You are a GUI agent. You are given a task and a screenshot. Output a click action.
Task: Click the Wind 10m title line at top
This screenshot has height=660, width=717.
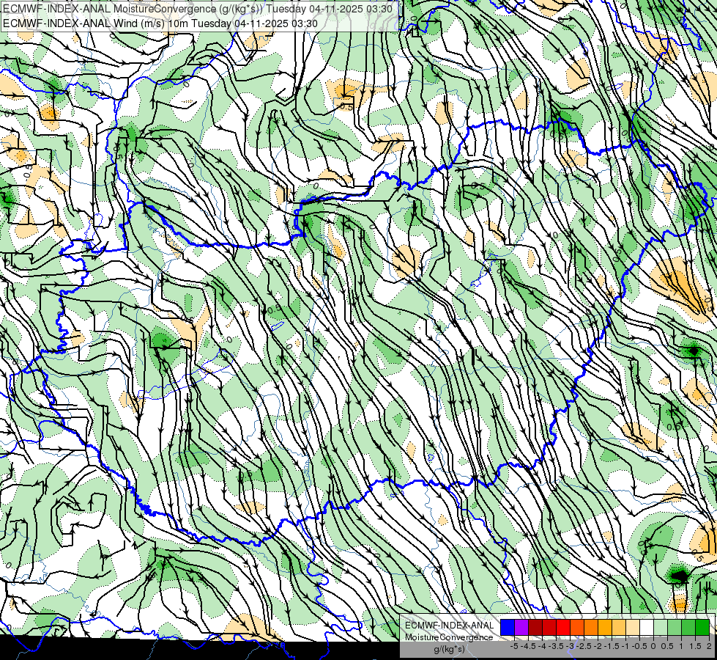point(160,23)
